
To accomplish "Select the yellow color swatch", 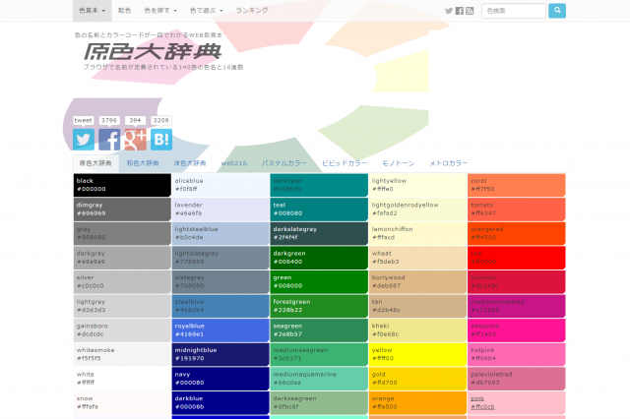I will (416, 353).
